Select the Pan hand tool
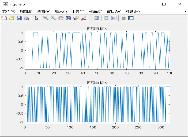Image resolution: width=188 pixels, height=137 pixels. tap(61, 18)
